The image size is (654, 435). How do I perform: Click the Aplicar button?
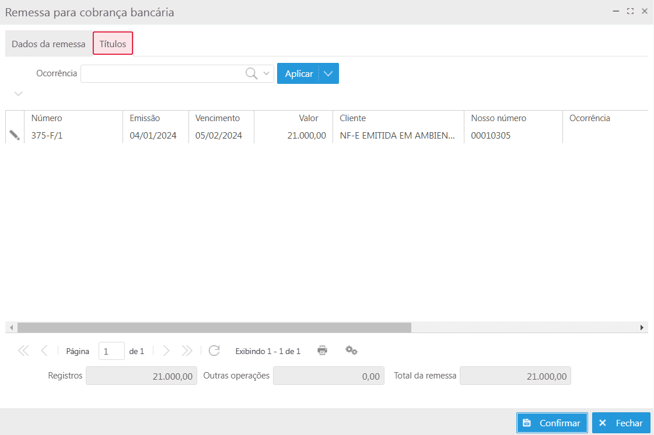(298, 73)
